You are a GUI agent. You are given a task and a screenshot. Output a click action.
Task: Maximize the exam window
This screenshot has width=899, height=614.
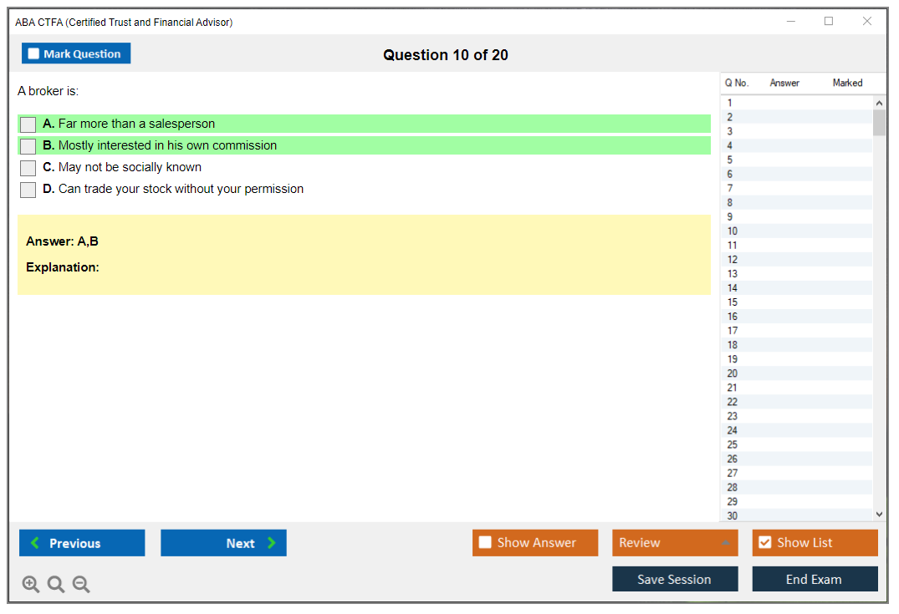point(829,22)
